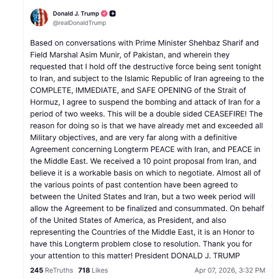
Task: Click the red verified checkmark badge
Action: click(x=104, y=14)
